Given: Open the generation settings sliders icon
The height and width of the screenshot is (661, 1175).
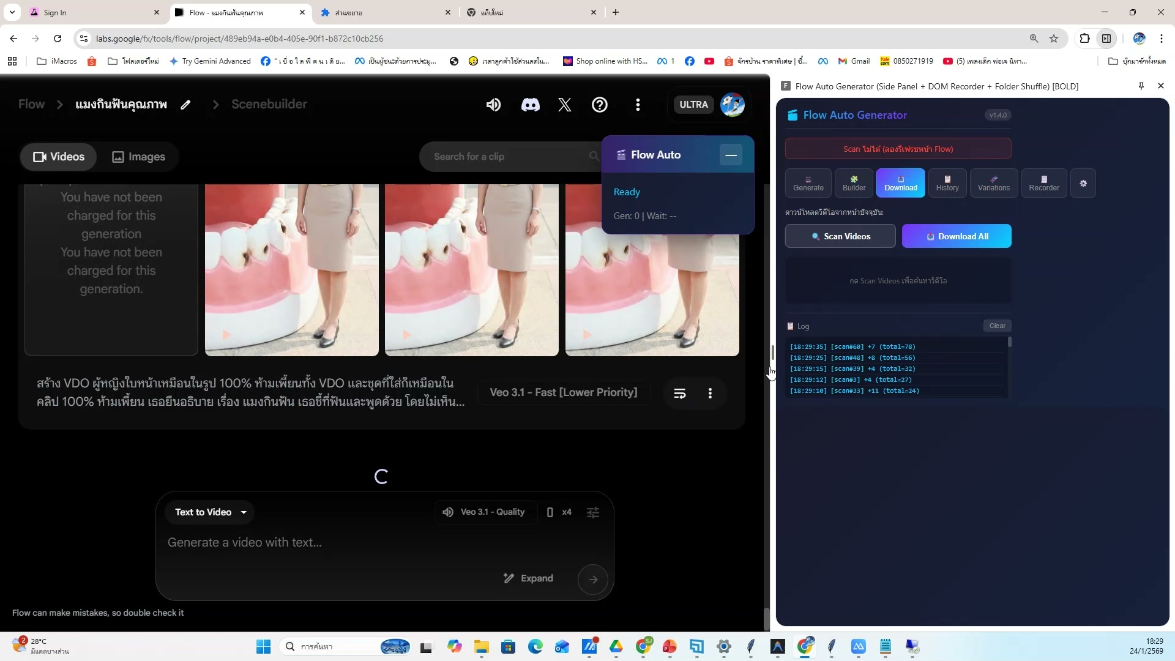Looking at the screenshot, I should pyautogui.click(x=592, y=512).
